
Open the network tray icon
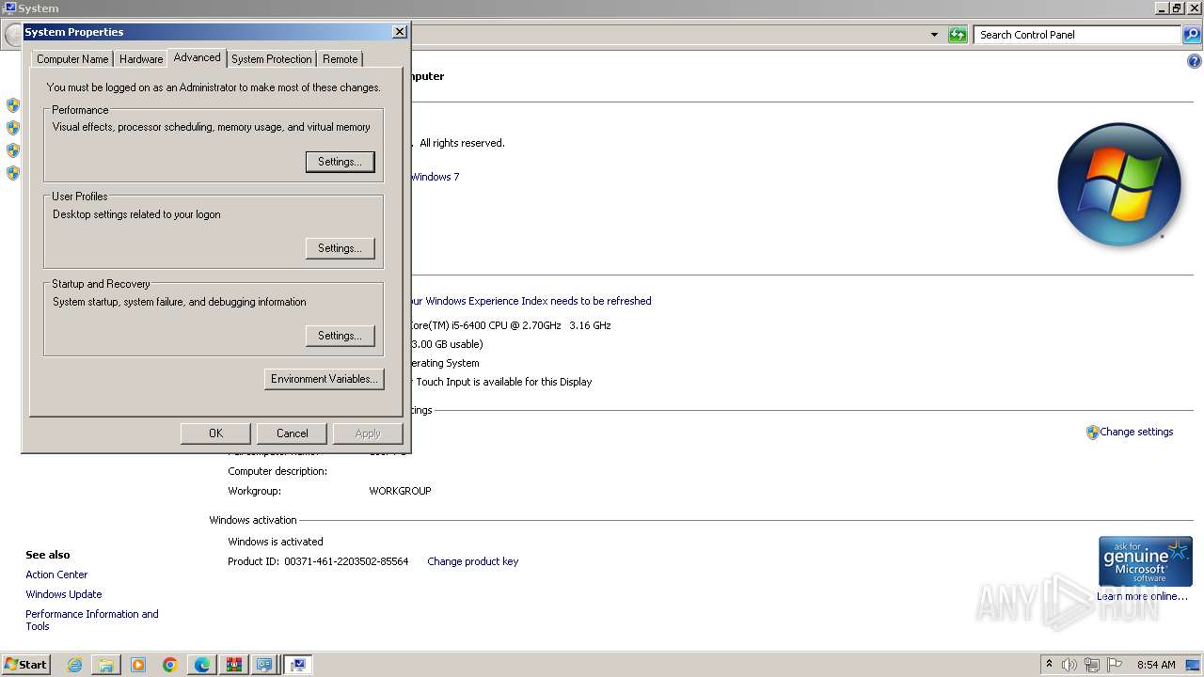click(1092, 665)
